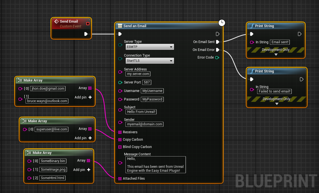Add pin to the superuser Make Array
The height and width of the screenshot is (193, 319).
(x=83, y=138)
